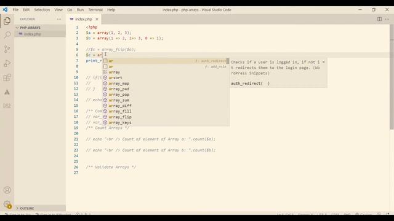Click the $a = array(1, 2, 3) line
The width and height of the screenshot is (394, 221).
tap(108, 33)
